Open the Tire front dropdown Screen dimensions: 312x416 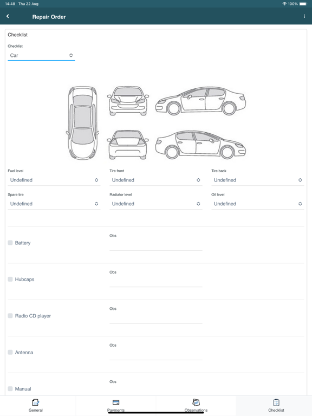point(156,180)
